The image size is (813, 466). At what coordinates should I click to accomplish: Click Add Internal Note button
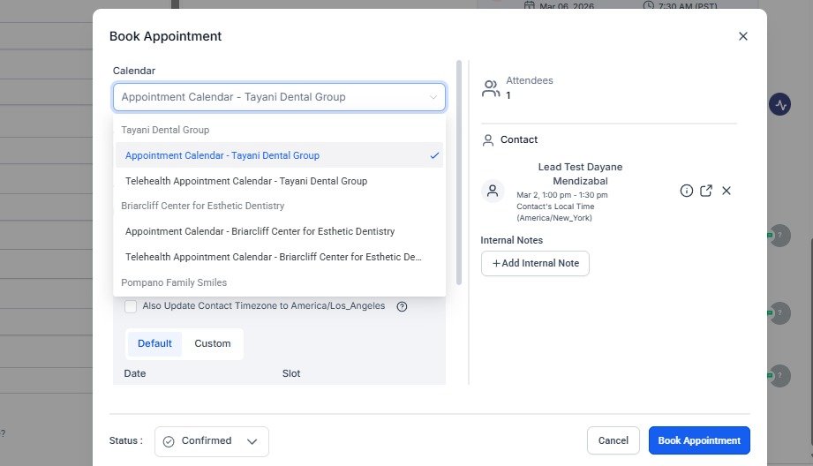pos(535,264)
